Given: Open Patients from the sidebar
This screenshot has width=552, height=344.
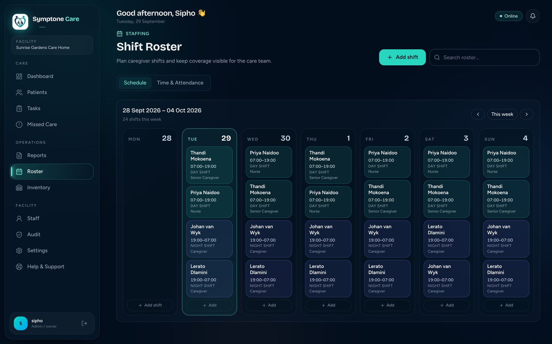Looking at the screenshot, I should coord(52,93).
